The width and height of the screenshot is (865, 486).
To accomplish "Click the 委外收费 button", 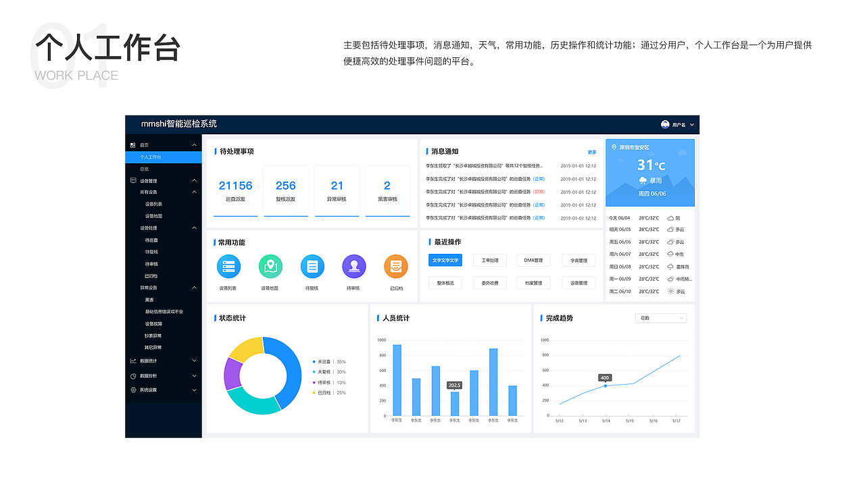I will 490,283.
